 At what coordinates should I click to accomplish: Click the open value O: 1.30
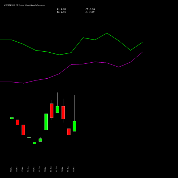[x=62, y=12]
